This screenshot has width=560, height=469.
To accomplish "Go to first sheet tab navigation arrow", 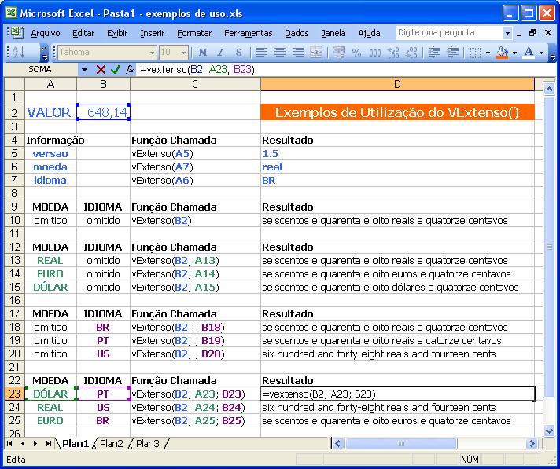I will (9, 443).
